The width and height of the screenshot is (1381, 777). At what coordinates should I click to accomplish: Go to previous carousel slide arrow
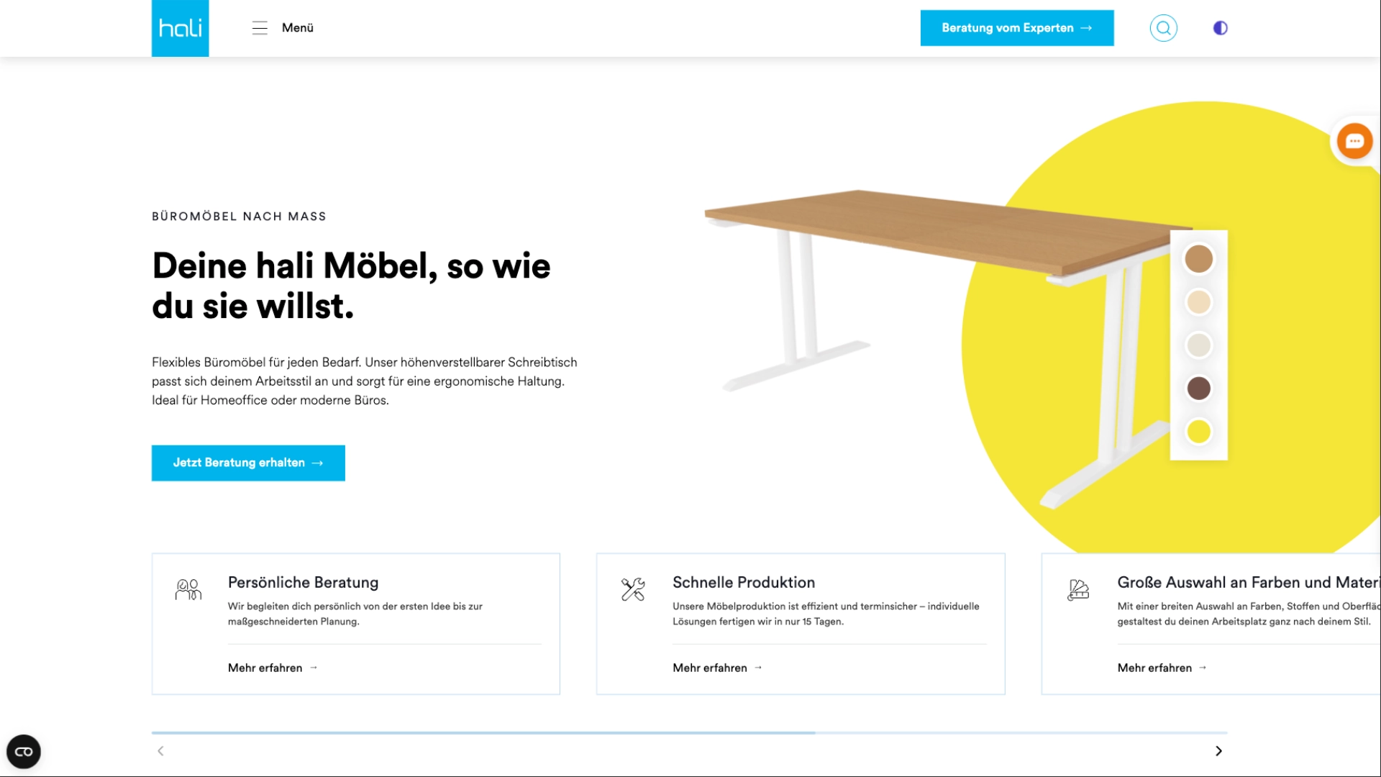point(160,751)
